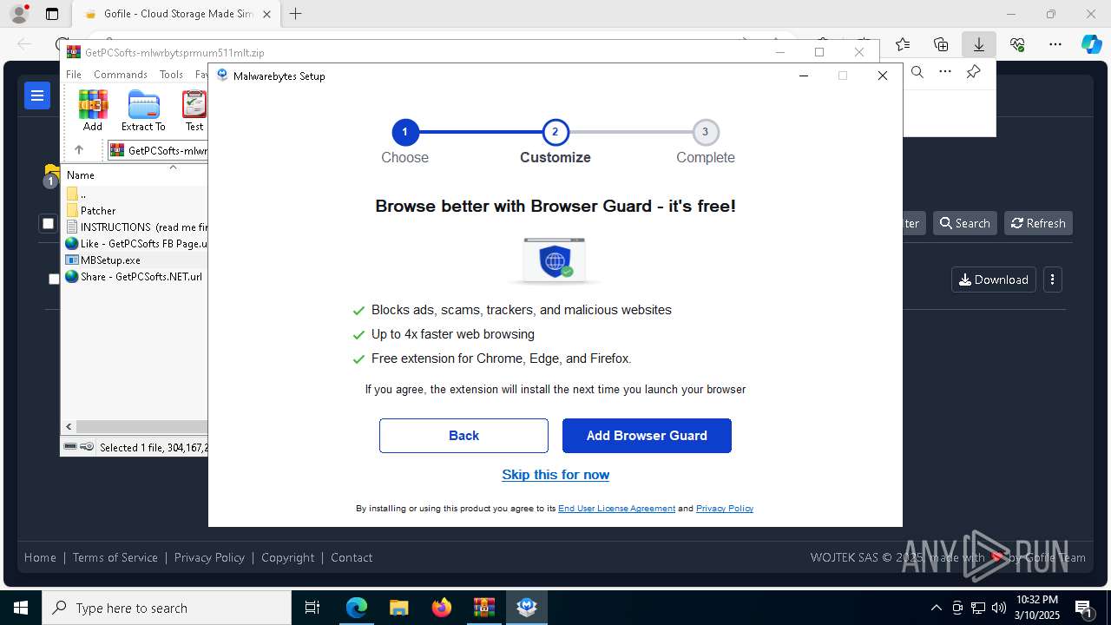Open the Privacy Policy link in setup

click(725, 509)
